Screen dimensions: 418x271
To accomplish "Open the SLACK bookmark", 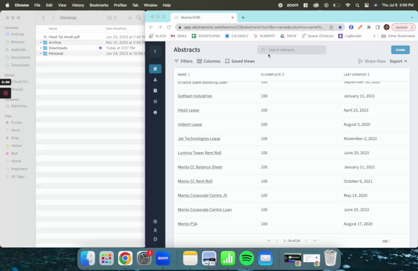I will 157,36.
